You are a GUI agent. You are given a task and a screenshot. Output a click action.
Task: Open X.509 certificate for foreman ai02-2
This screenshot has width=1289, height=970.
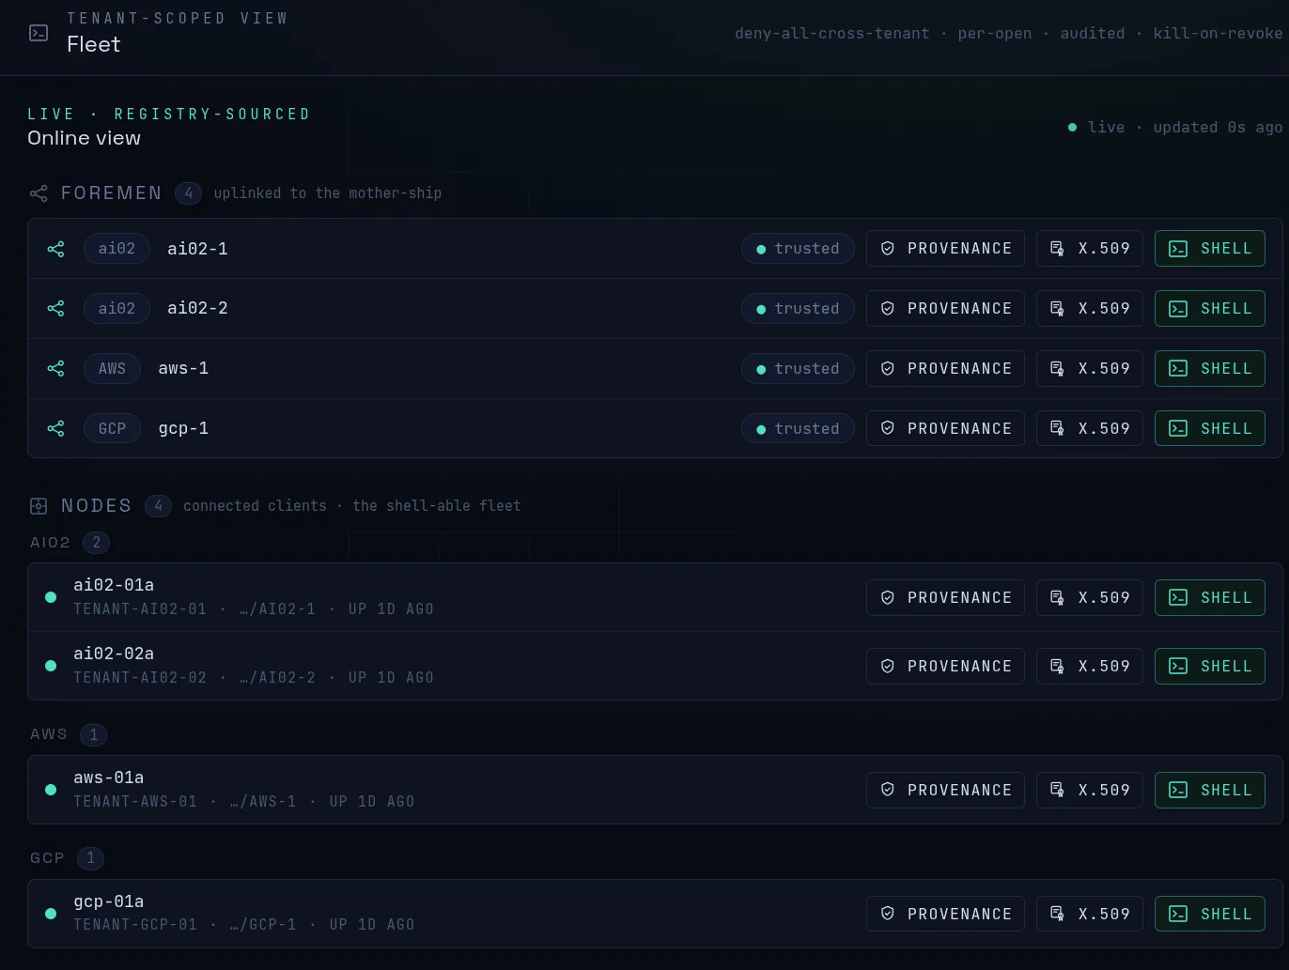coord(1089,309)
